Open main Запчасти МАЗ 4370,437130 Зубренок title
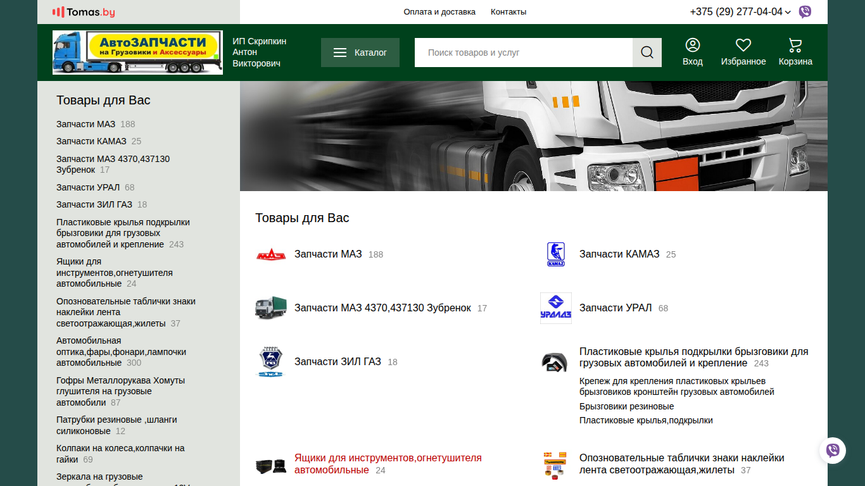Screen dimensions: 865x486 [382, 308]
